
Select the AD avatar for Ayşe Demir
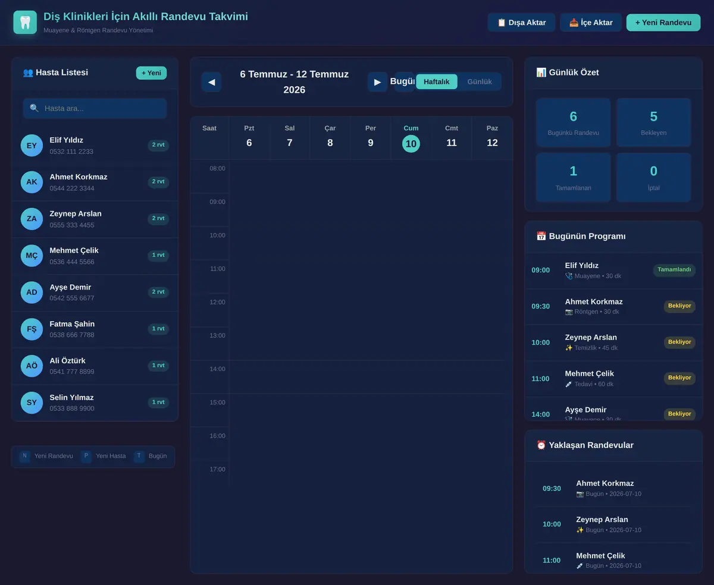click(x=32, y=292)
